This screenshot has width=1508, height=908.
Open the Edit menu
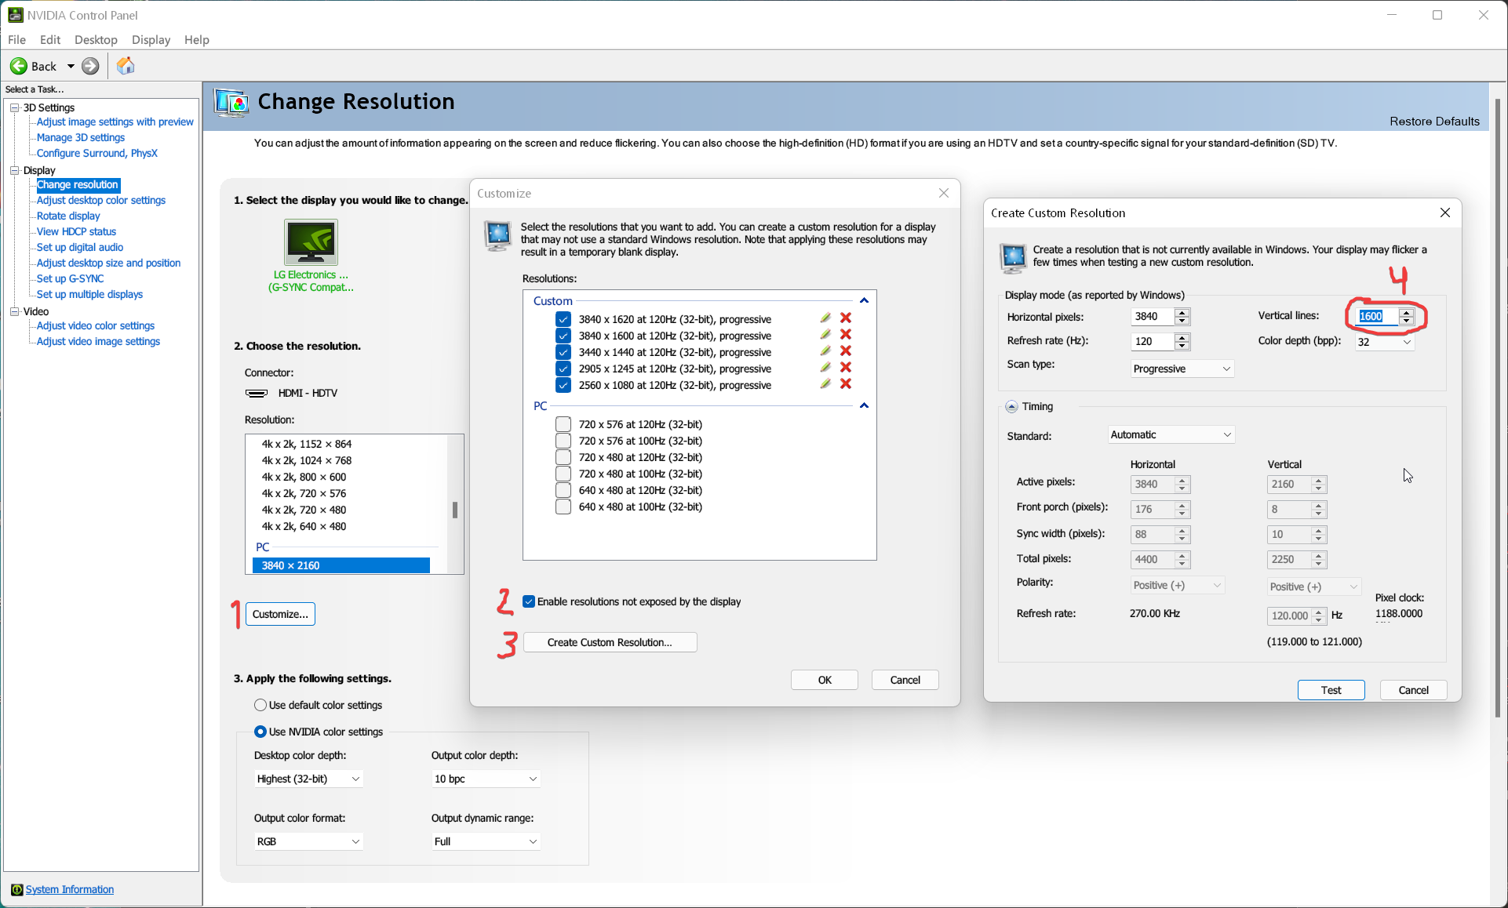coord(50,39)
